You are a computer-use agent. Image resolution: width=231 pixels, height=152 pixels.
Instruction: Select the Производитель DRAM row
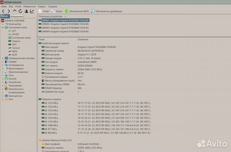point(63,84)
